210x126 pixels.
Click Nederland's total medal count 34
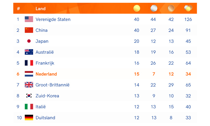(188, 74)
